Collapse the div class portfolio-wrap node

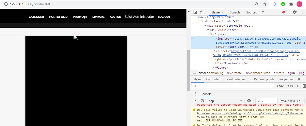coord(205,26)
